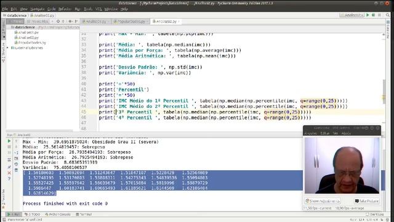This screenshot has height=222, width=394.
Task: Open the Refactor menu
Action: click(65, 9)
